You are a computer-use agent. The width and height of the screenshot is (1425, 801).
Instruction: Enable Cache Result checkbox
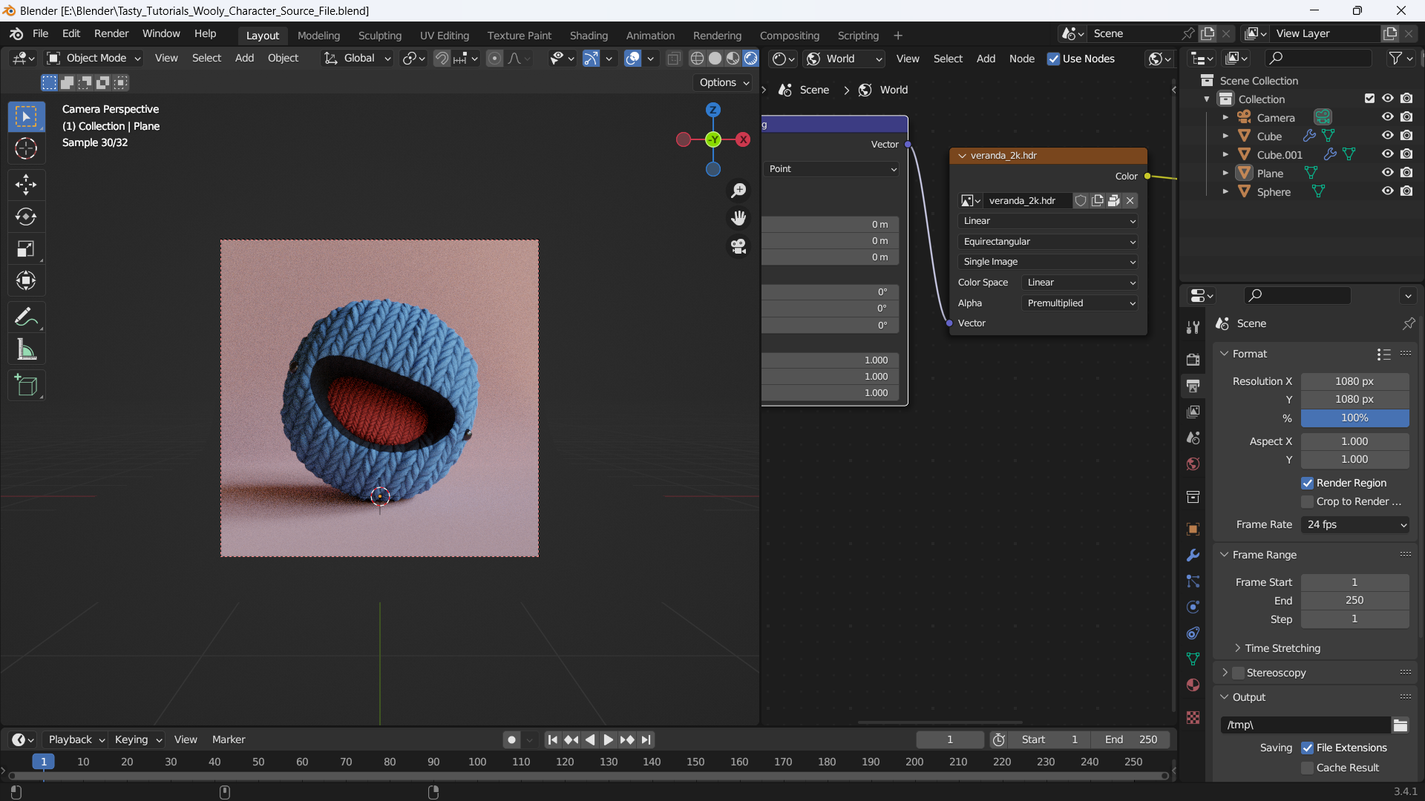(1308, 768)
